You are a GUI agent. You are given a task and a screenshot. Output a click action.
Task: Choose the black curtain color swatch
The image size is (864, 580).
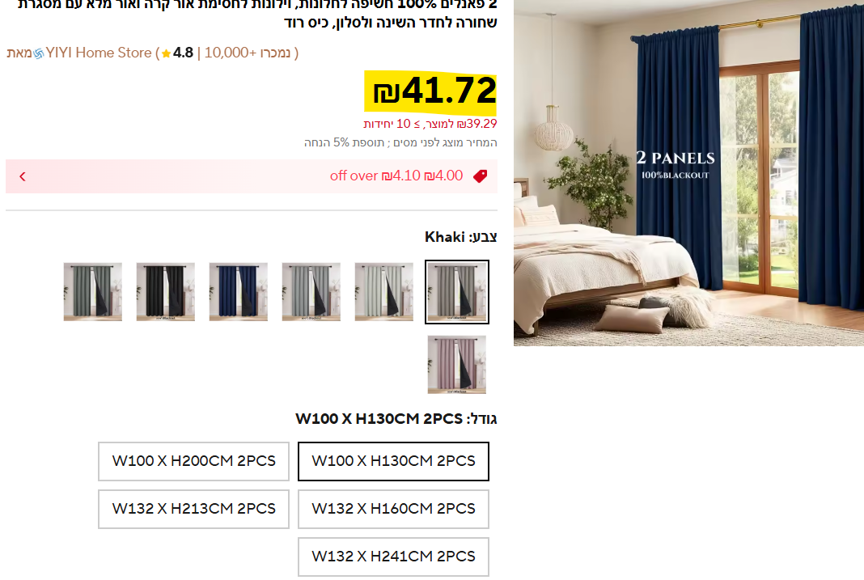166,292
